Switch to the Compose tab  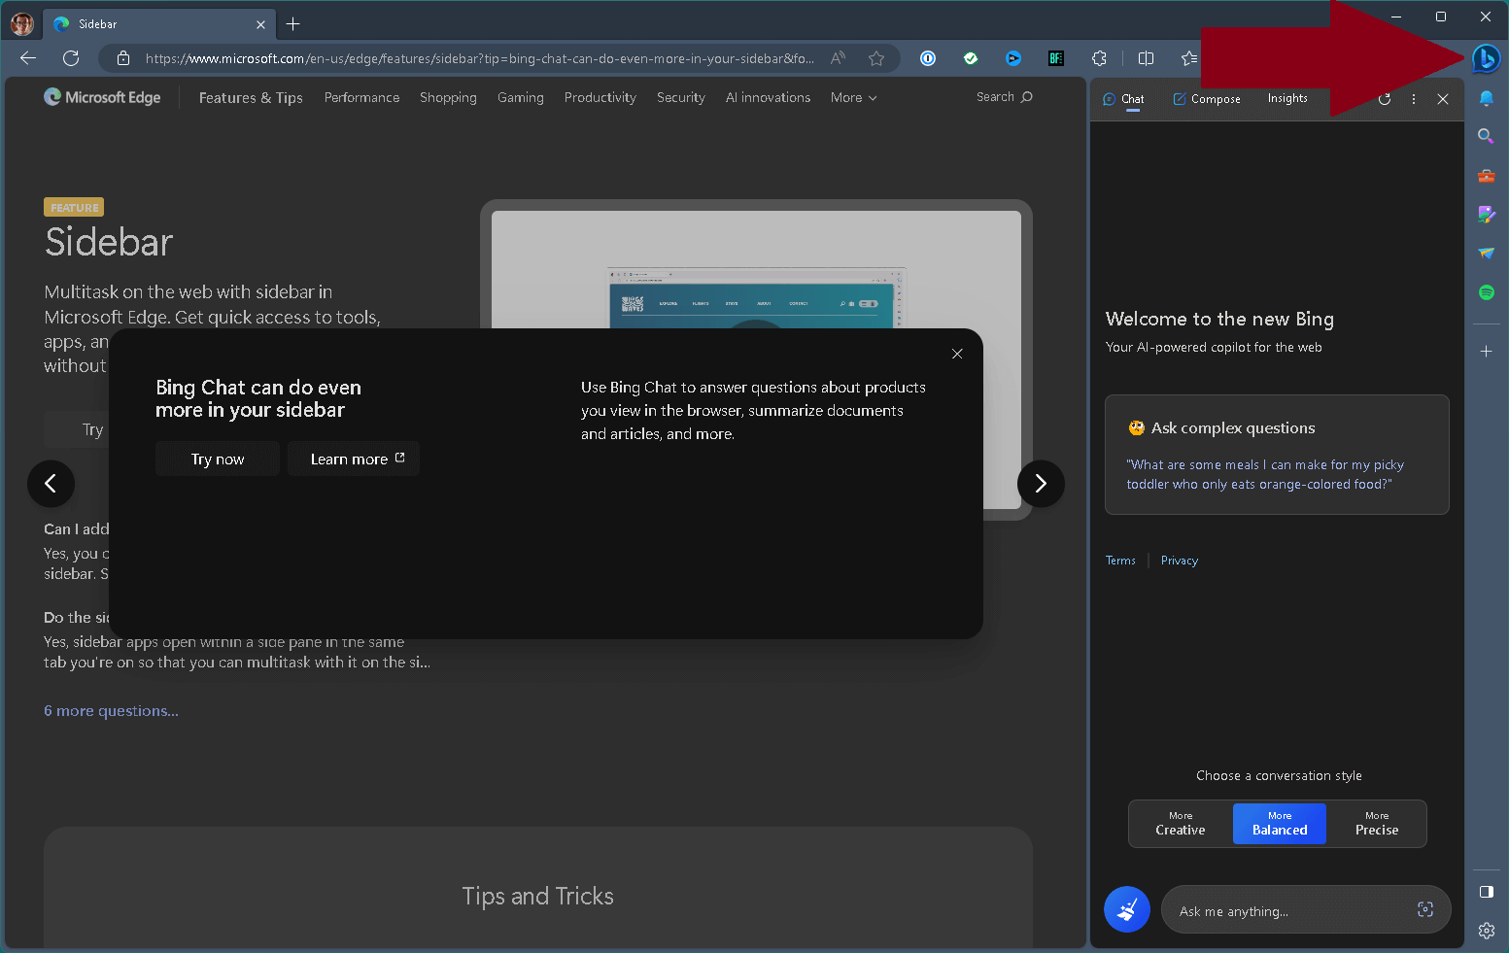click(x=1207, y=99)
